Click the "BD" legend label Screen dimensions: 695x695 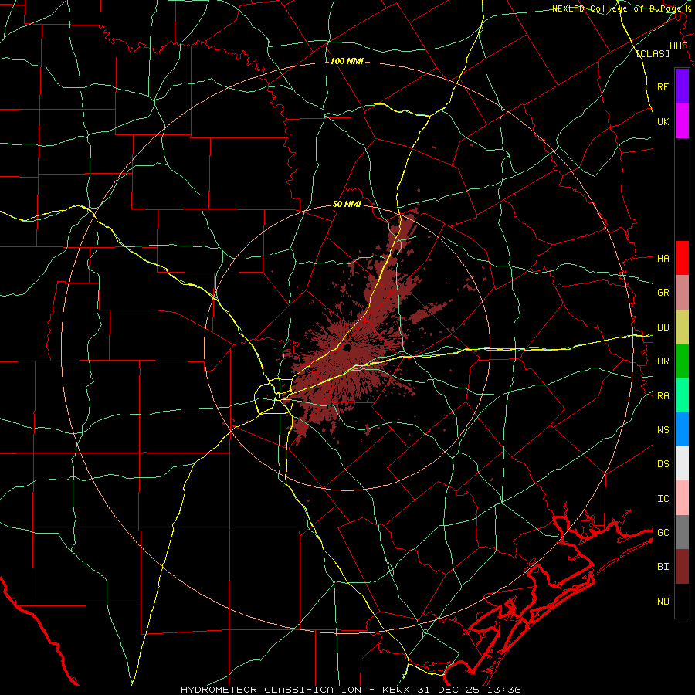pyautogui.click(x=663, y=327)
